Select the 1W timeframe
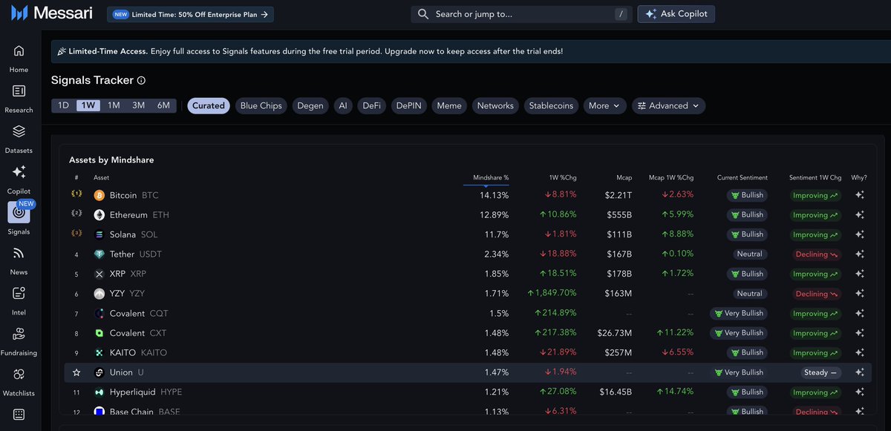This screenshot has width=891, height=431. pyautogui.click(x=88, y=105)
